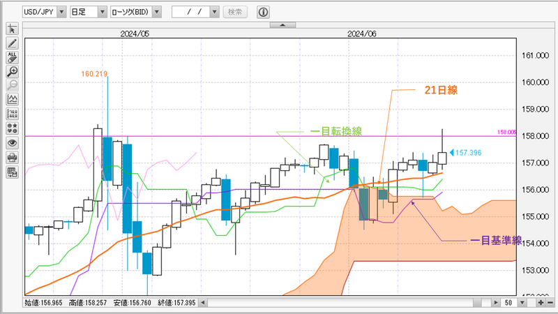Click the 161.000 price axis label
Screen dimensions: 558x314
(535, 56)
